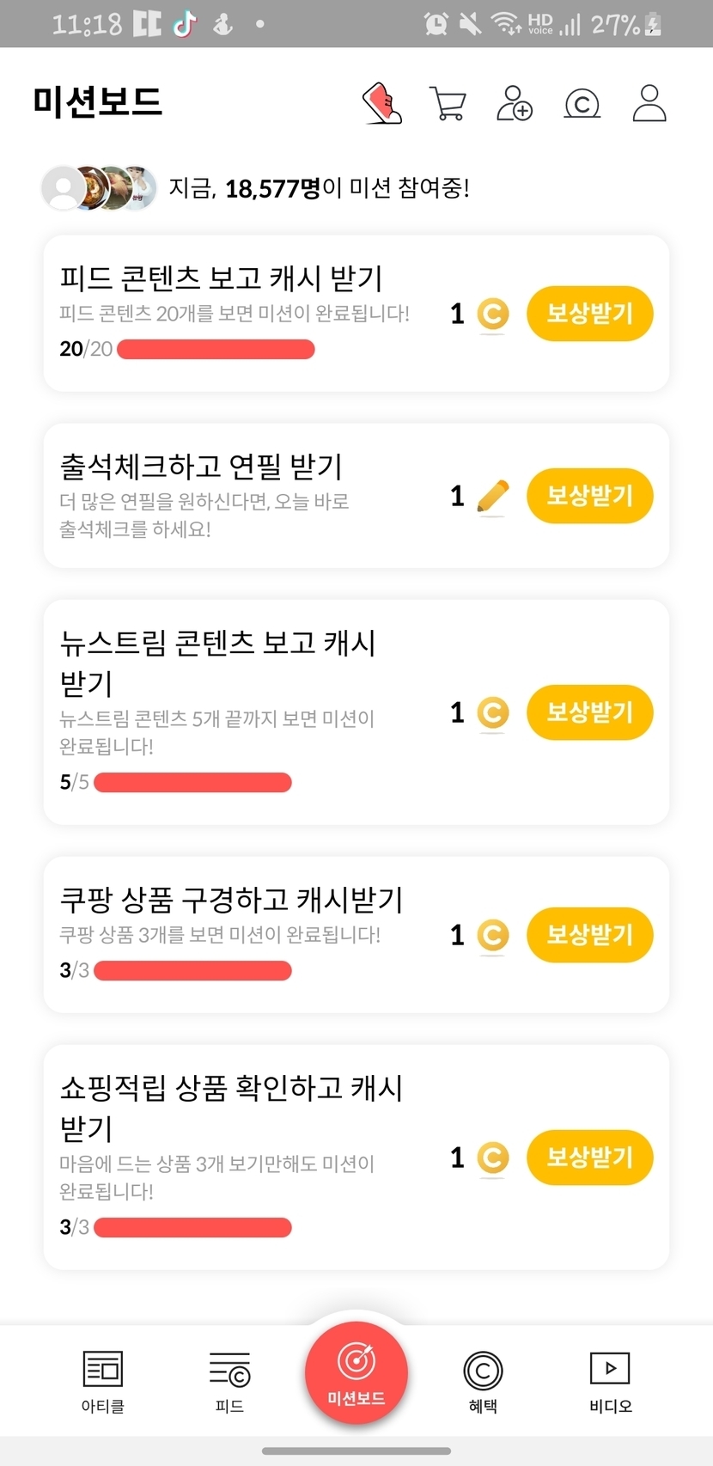This screenshot has width=713, height=1466.
Task: Select the 미션보드 center tab
Action: click(356, 1371)
